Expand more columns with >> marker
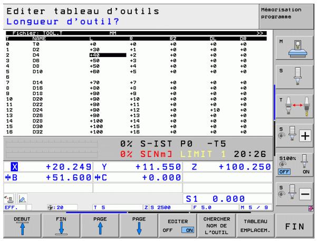The height and width of the screenshot is (241, 317). 260,33
